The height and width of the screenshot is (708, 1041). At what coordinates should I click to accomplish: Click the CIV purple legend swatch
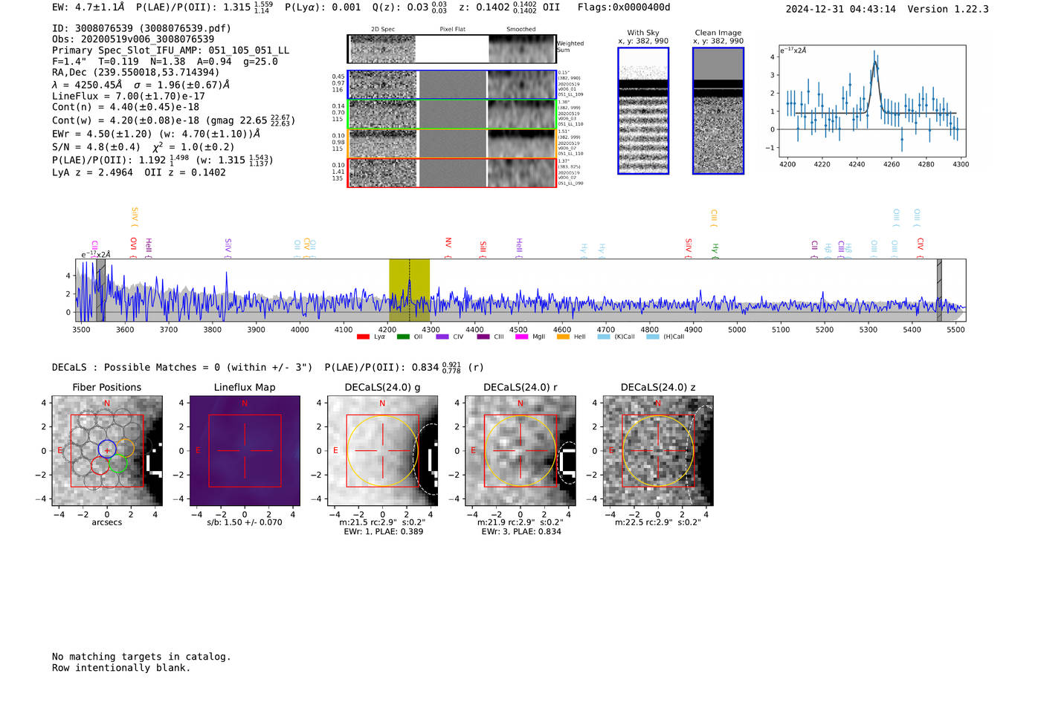(x=442, y=337)
